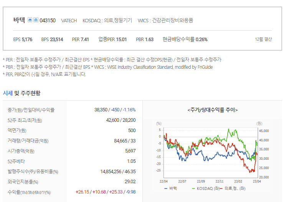Click the 22/04 axis label on chart

pyautogui.click(x=164, y=181)
